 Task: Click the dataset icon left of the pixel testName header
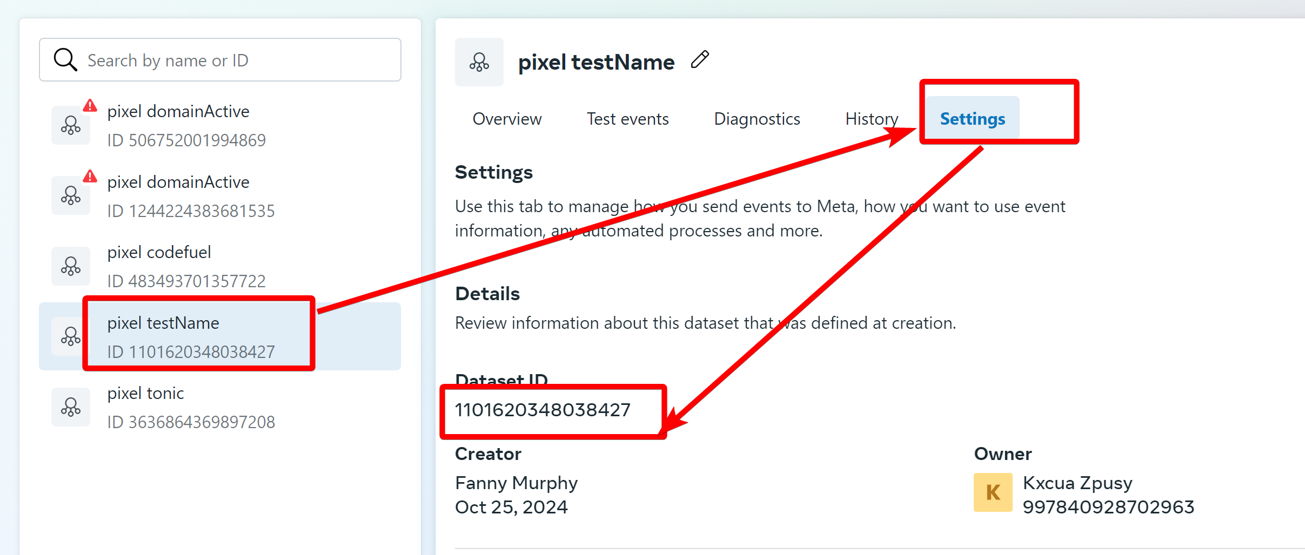[x=479, y=62]
